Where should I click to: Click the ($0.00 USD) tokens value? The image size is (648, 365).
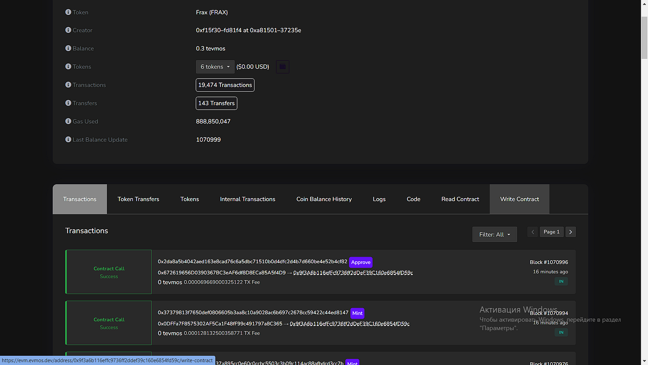point(253,67)
